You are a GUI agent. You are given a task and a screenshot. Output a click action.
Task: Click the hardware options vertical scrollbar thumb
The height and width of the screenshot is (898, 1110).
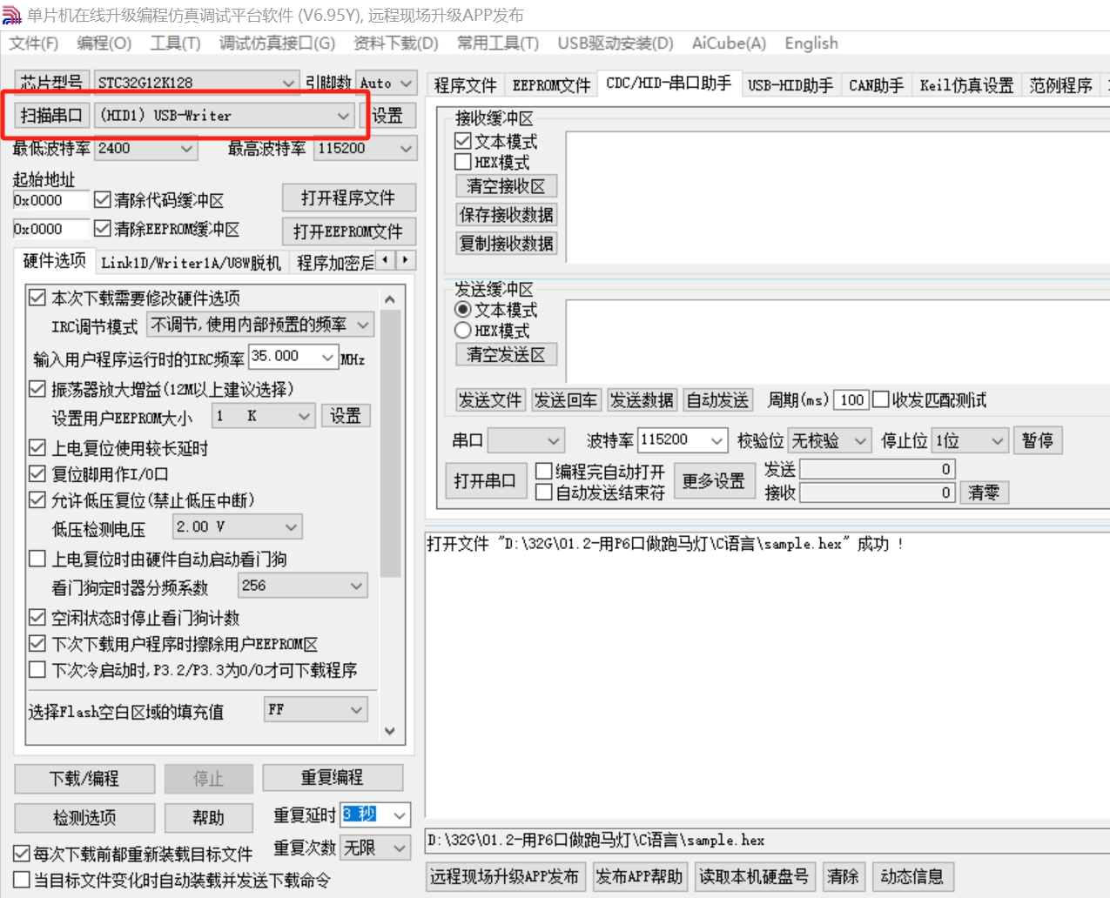point(390,444)
